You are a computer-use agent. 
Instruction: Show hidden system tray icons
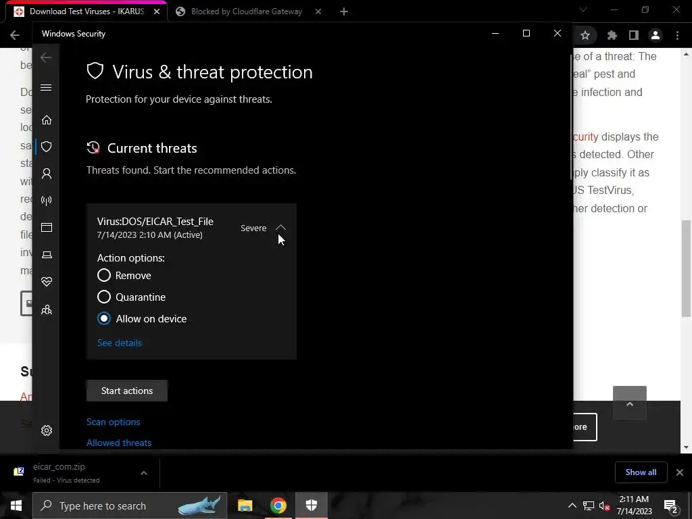tap(572, 505)
